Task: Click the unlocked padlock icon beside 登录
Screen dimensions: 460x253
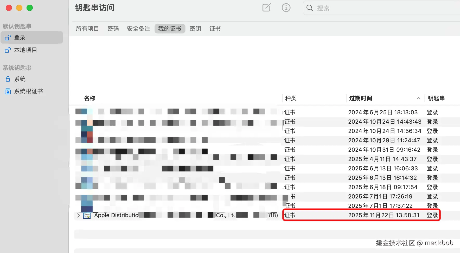Action: point(8,38)
